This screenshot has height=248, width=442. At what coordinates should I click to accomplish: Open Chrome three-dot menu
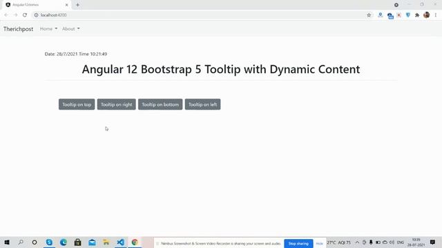(436, 15)
